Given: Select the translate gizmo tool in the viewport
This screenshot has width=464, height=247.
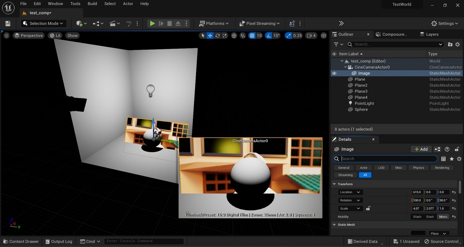Looking at the screenshot, I should 210,36.
